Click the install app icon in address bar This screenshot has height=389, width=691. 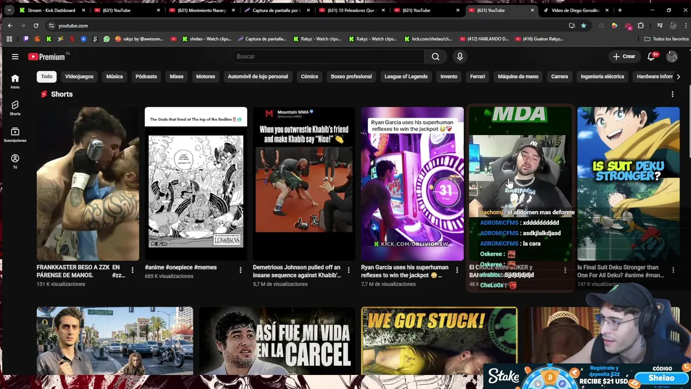click(x=572, y=25)
